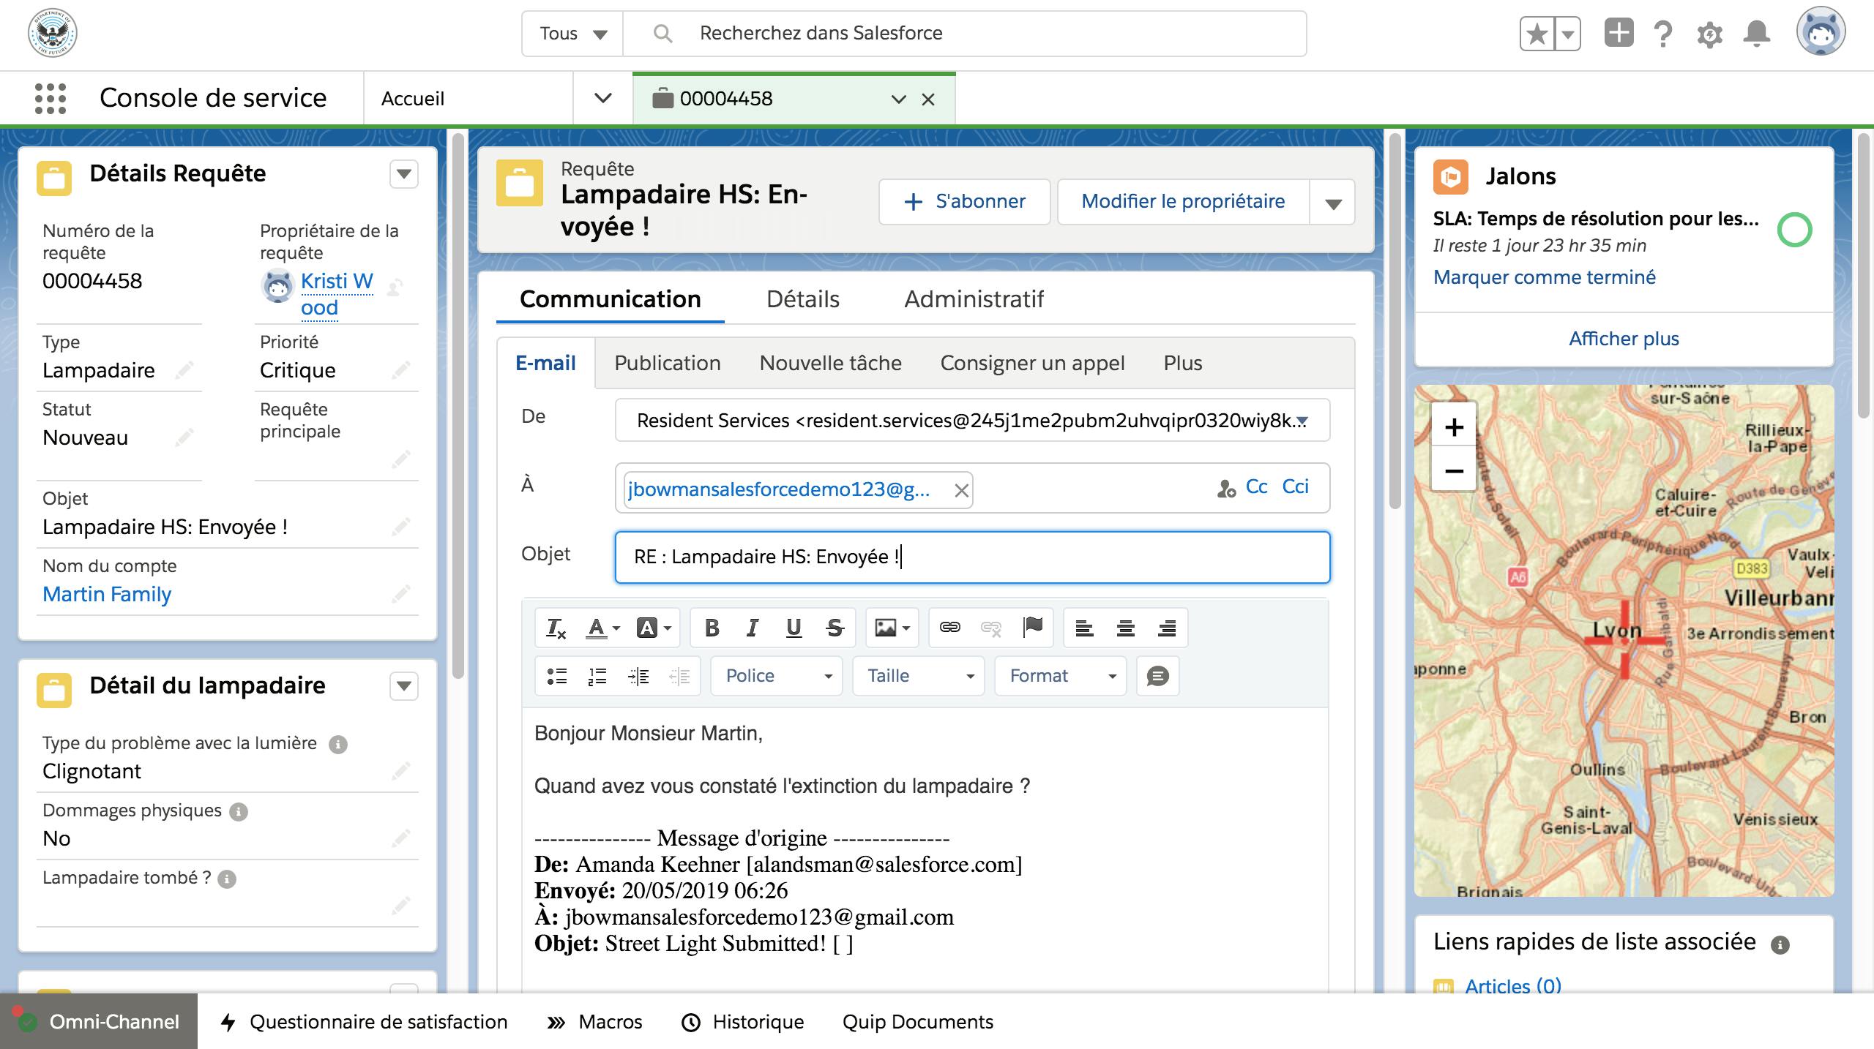Click the insert link icon

click(x=950, y=628)
